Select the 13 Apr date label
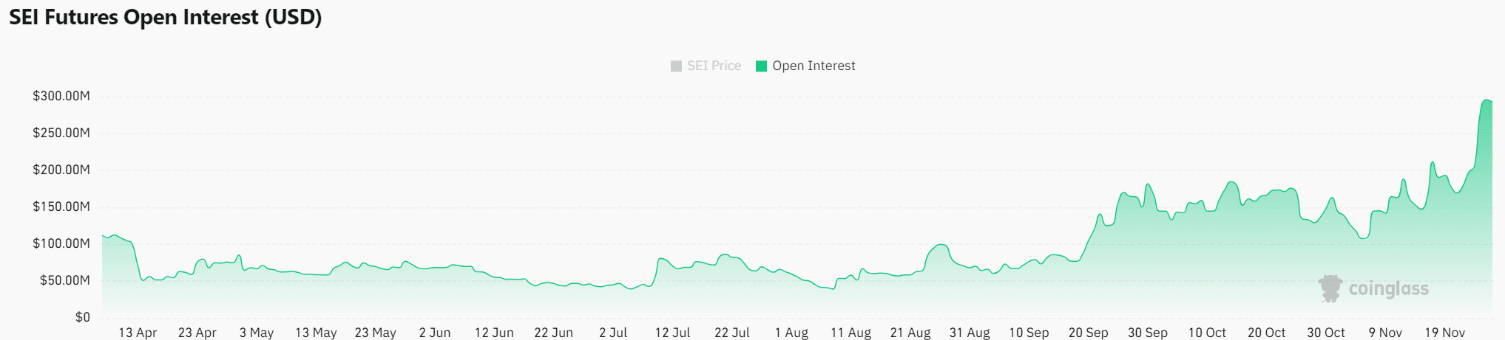Screen dimensions: 1505x340 (x=138, y=333)
